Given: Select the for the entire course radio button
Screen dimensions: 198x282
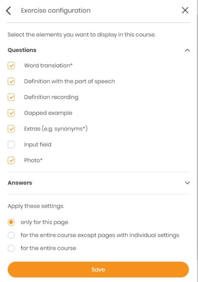Looking at the screenshot, I should [x=11, y=248].
